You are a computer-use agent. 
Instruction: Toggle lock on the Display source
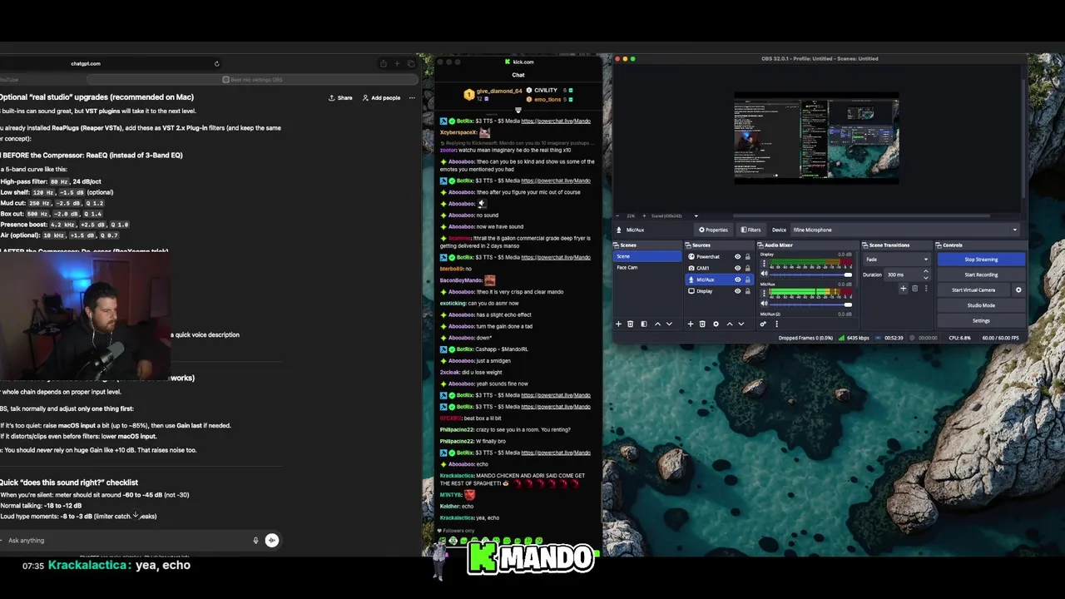tap(747, 291)
